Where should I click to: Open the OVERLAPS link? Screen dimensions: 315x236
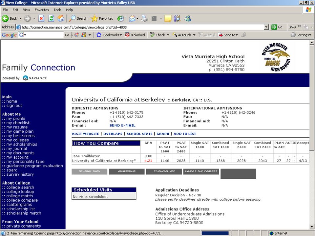tap(113, 134)
